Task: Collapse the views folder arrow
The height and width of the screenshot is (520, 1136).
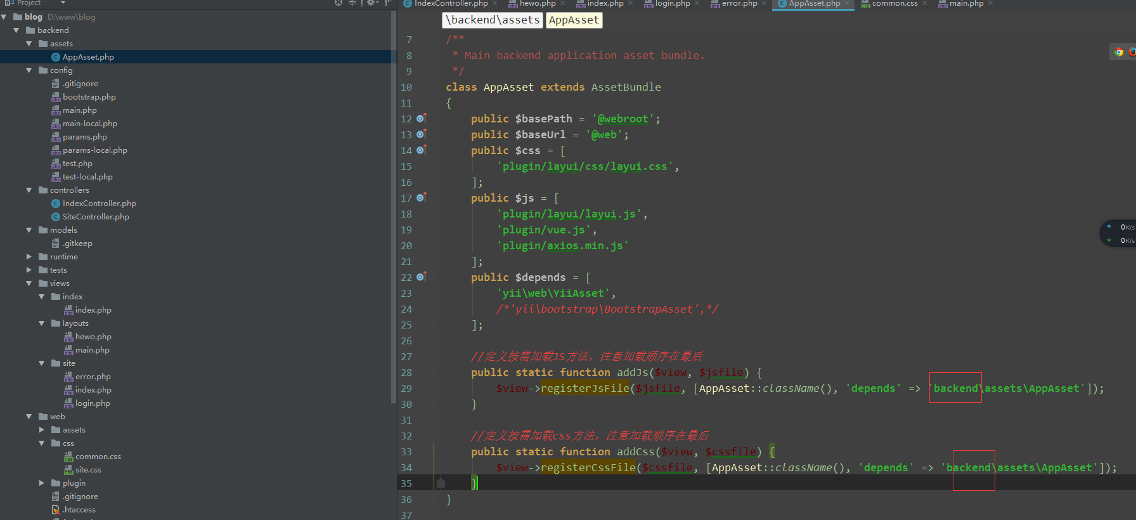Action: click(29, 283)
